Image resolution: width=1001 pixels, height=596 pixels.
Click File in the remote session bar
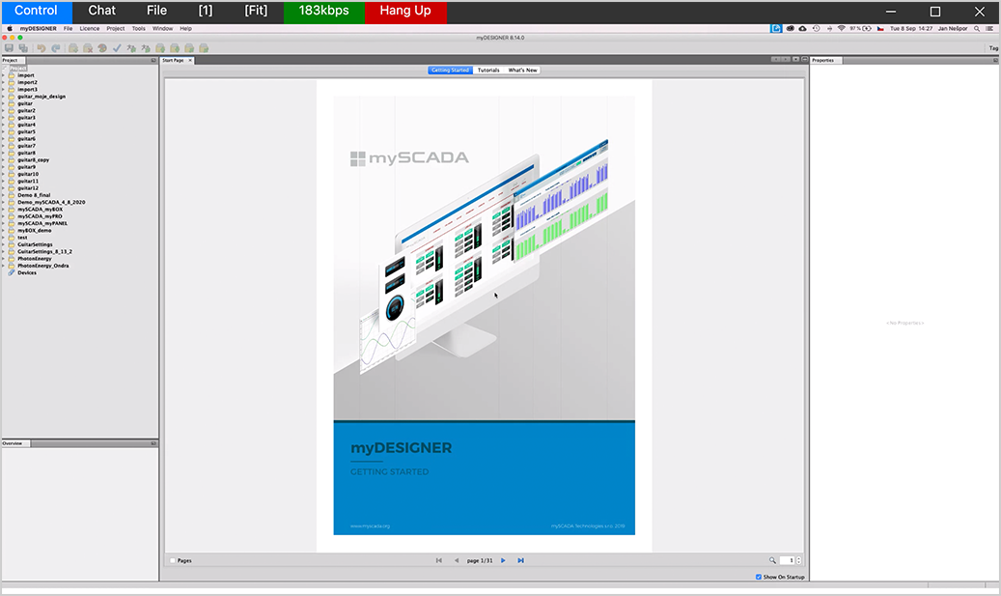(156, 11)
